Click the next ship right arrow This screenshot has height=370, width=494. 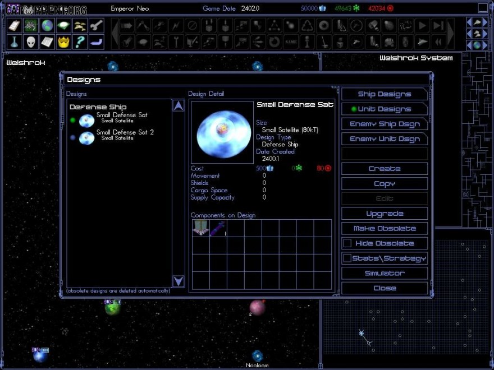pyautogui.click(x=485, y=22)
